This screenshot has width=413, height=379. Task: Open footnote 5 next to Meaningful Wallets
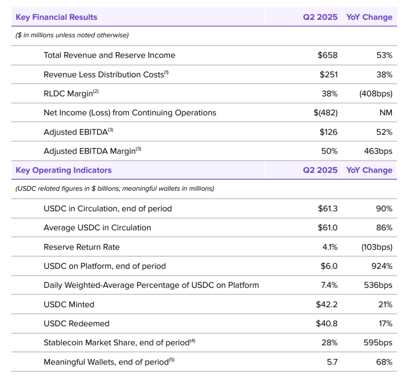pos(172,360)
